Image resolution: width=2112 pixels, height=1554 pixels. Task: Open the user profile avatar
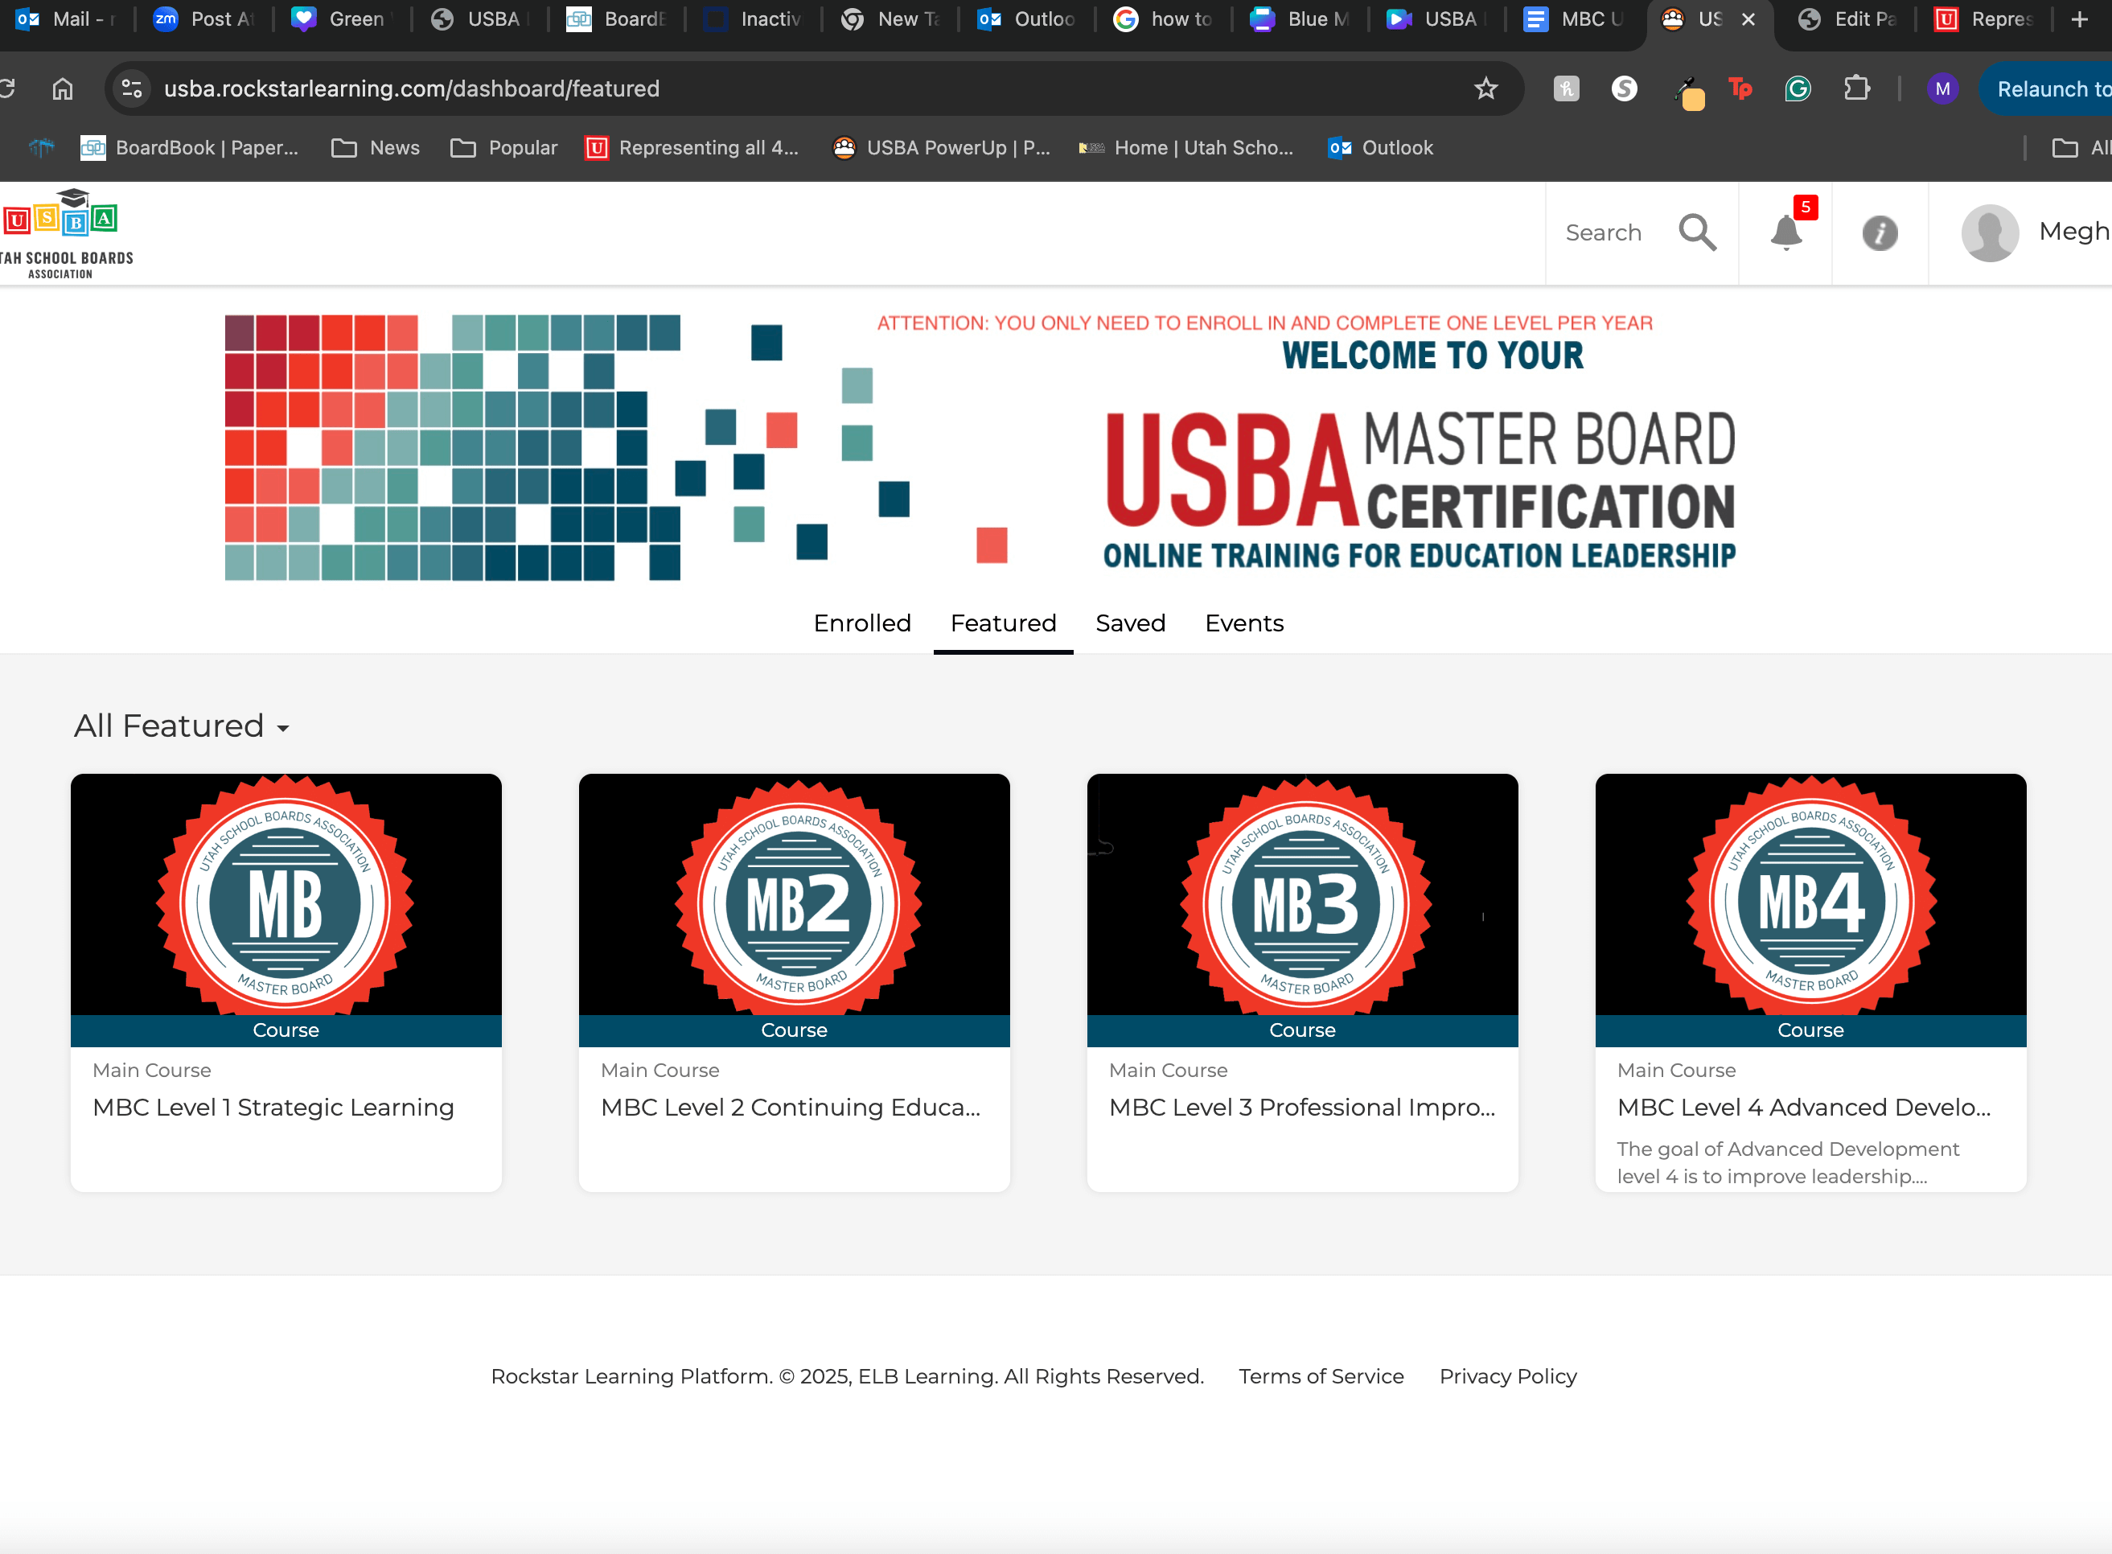pyautogui.click(x=1990, y=232)
